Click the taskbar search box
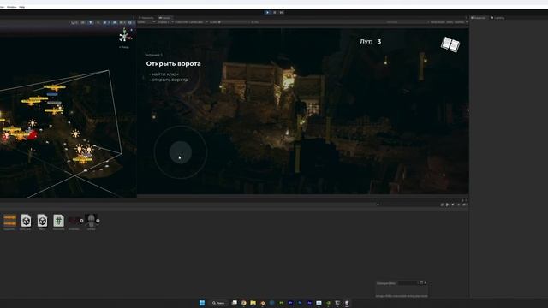548x308 pixels. point(220,303)
